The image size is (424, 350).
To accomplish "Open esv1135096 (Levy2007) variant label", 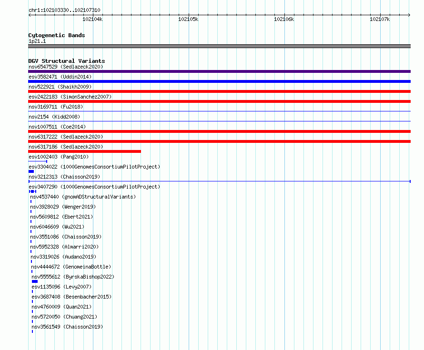I will (61, 287).
